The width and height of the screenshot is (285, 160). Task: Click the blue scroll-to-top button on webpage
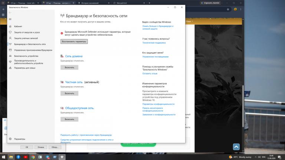pyautogui.click(x=236, y=147)
